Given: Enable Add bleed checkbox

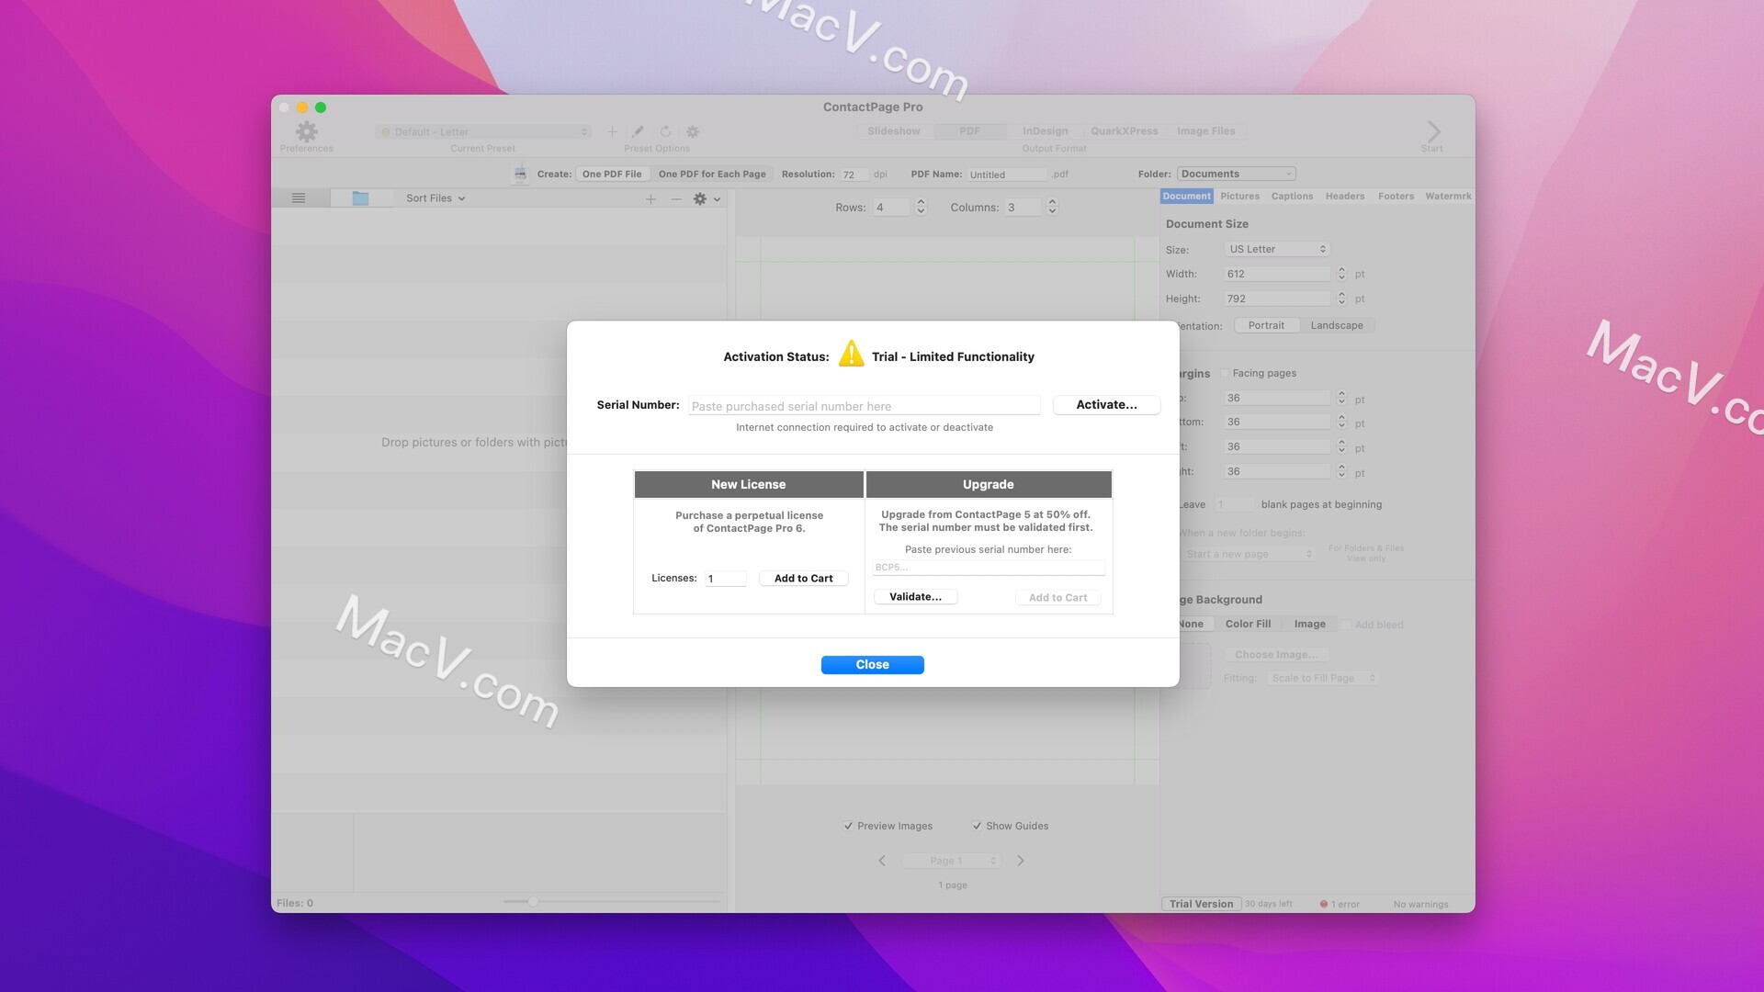Looking at the screenshot, I should 1346,625.
